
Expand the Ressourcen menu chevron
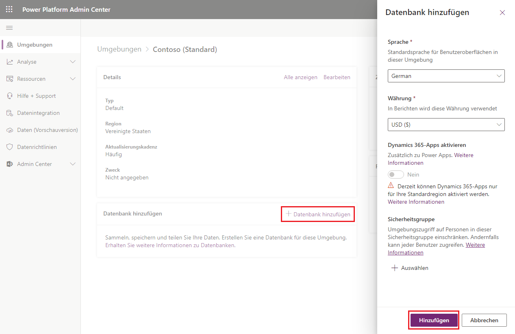(73, 79)
